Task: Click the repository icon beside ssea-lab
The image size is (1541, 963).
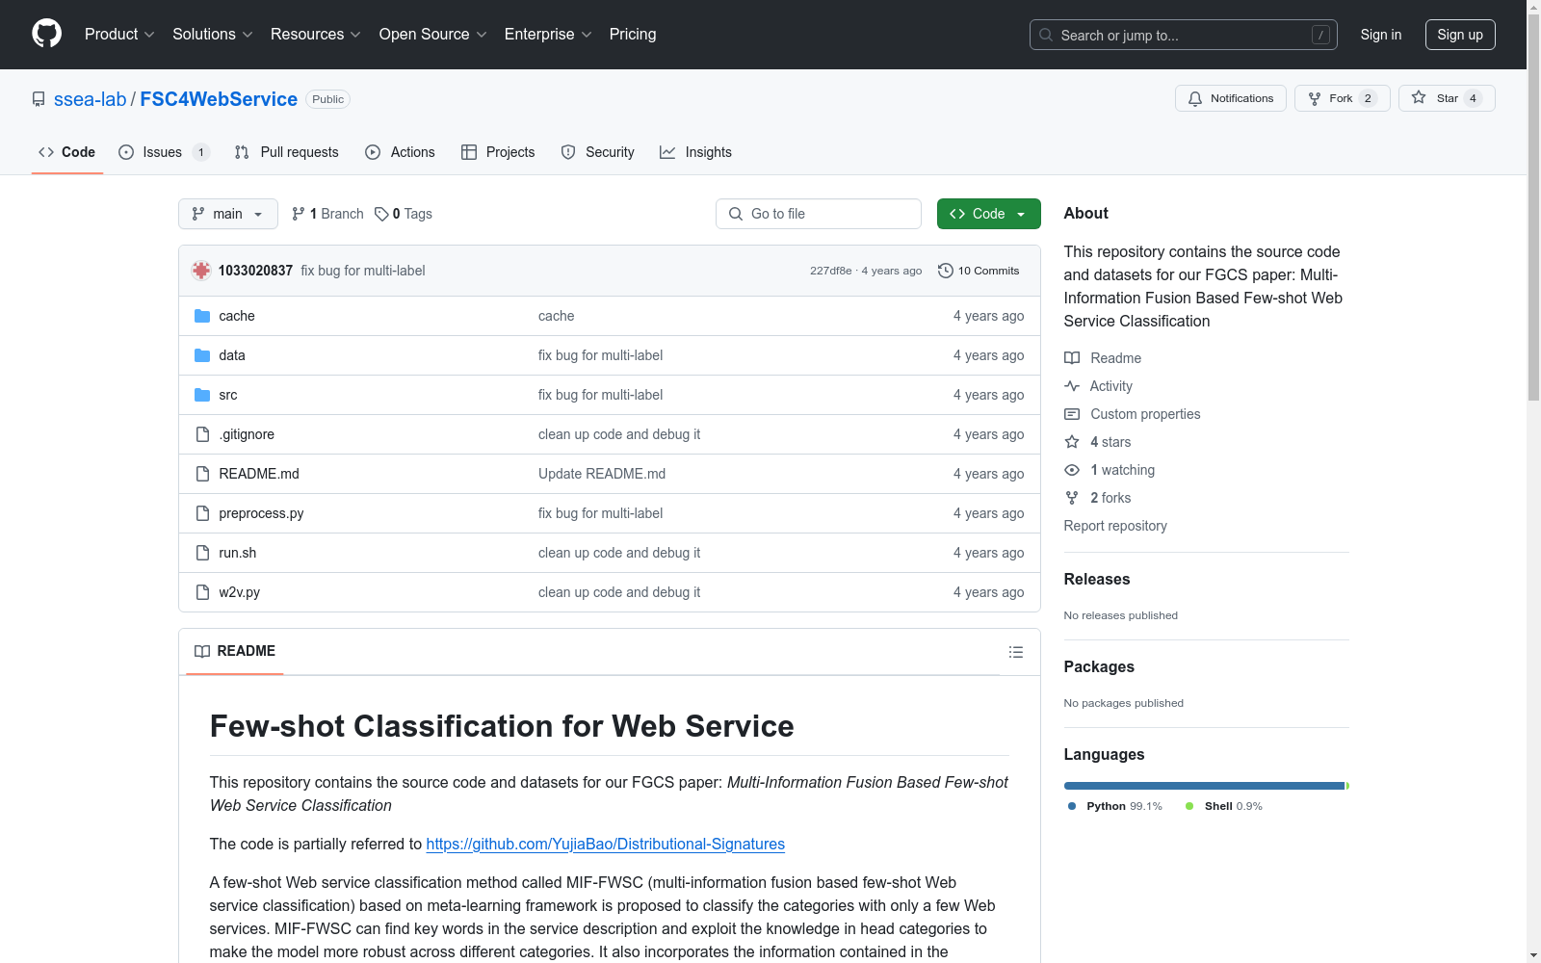Action: coord(39,99)
